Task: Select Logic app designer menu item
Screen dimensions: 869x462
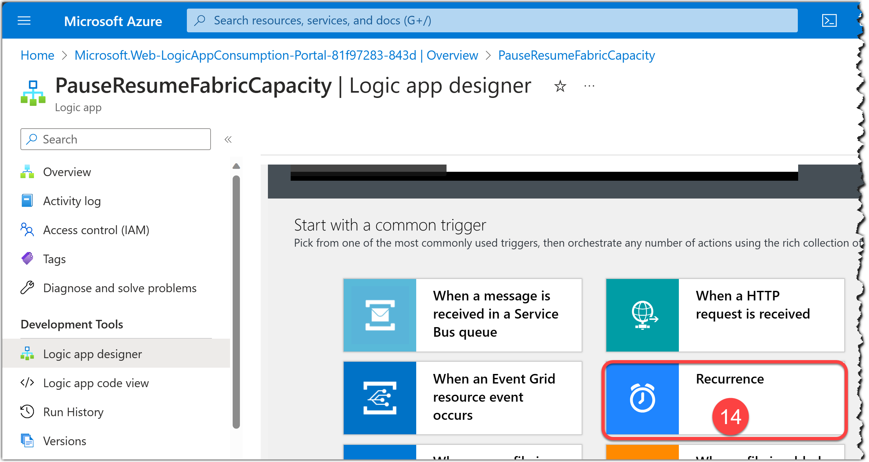Action: (x=116, y=354)
